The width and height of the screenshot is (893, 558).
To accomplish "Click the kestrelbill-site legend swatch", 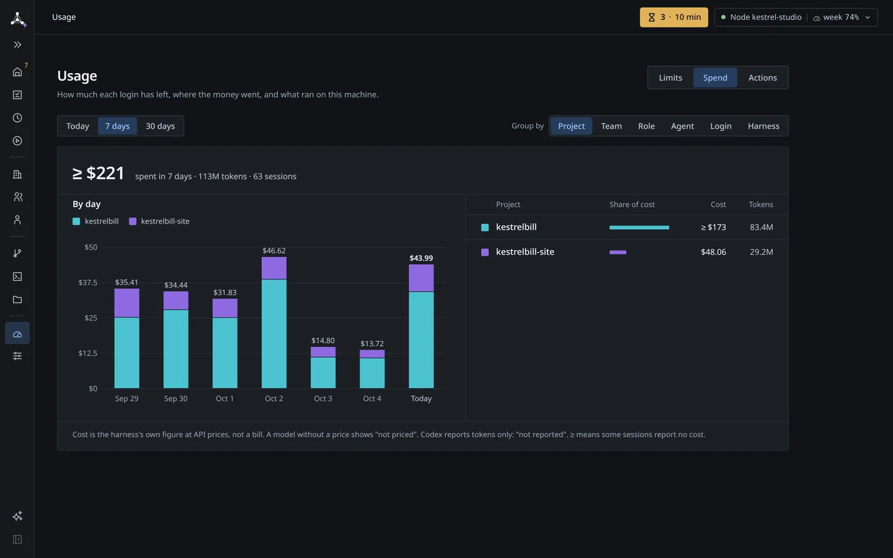I will [133, 221].
